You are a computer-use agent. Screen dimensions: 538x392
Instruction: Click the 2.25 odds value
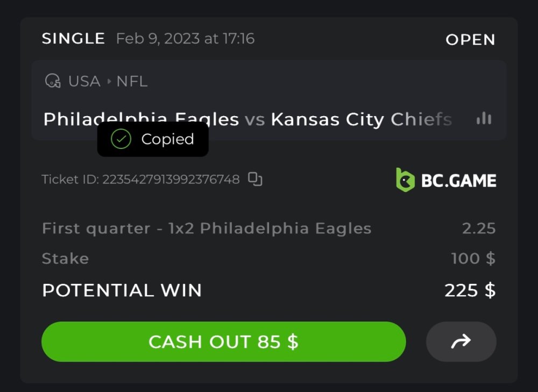[x=478, y=229]
